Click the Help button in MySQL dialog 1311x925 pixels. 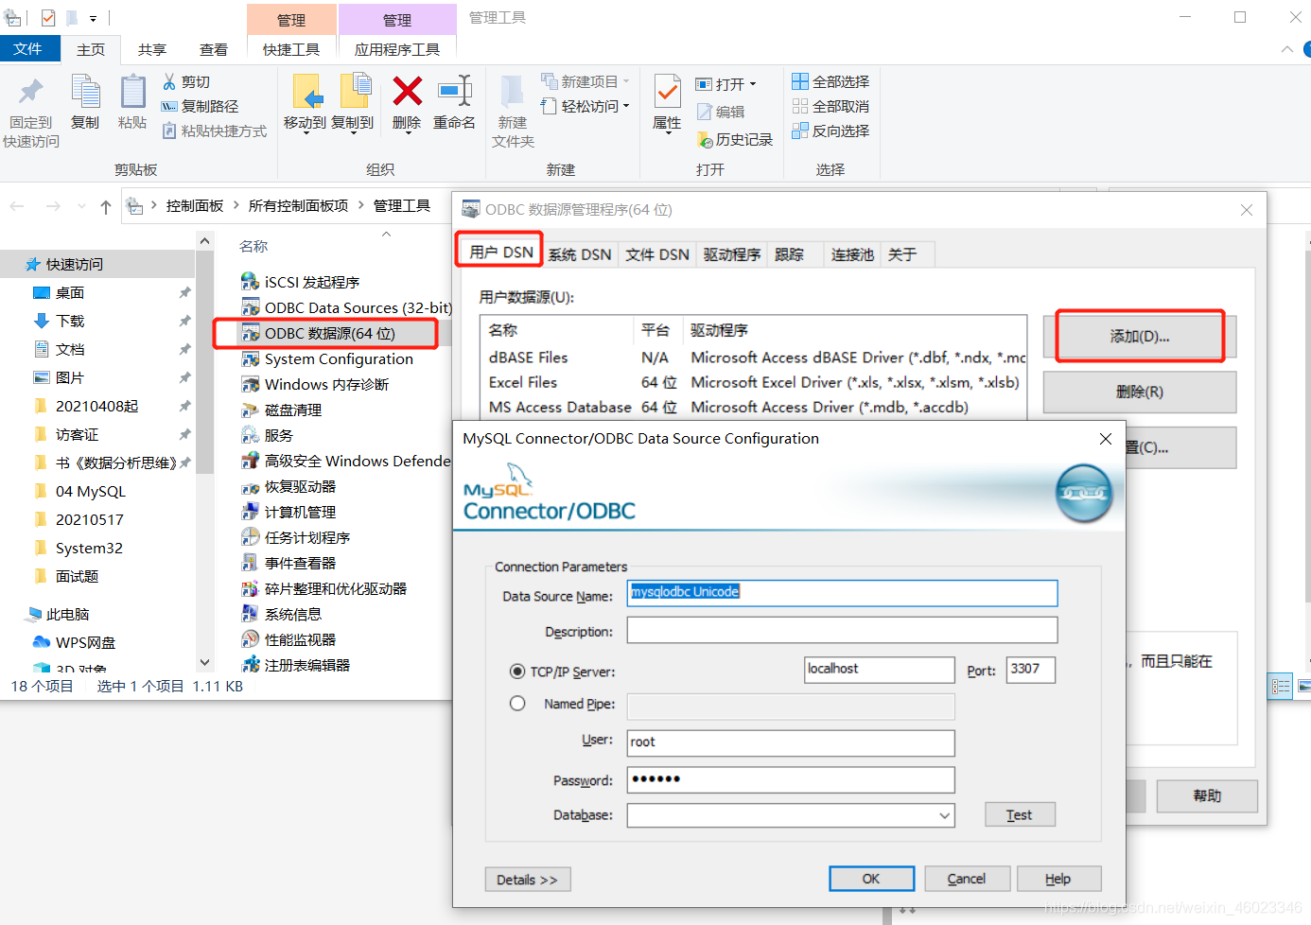(x=1058, y=879)
